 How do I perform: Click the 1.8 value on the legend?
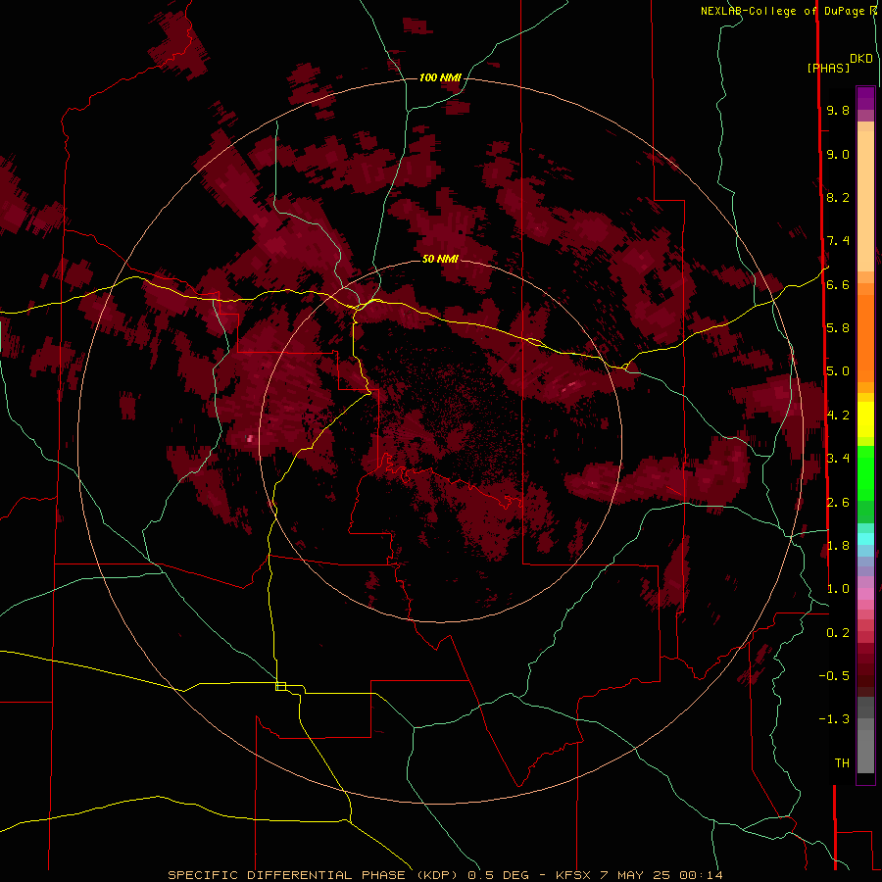[x=838, y=546]
